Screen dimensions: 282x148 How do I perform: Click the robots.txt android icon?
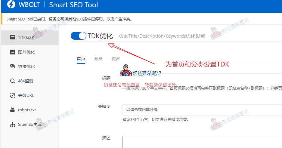coord(13,110)
